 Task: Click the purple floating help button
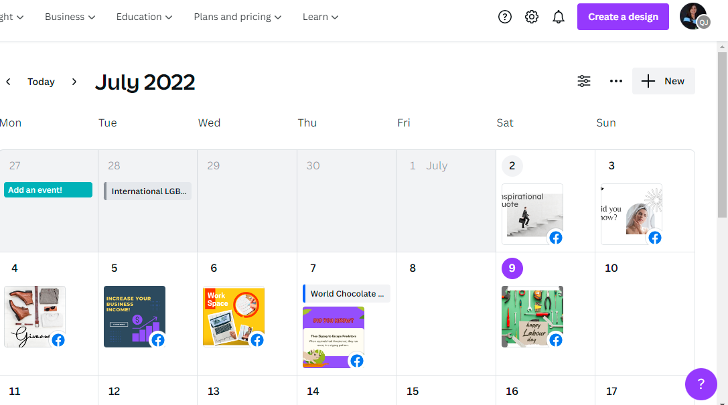click(701, 384)
